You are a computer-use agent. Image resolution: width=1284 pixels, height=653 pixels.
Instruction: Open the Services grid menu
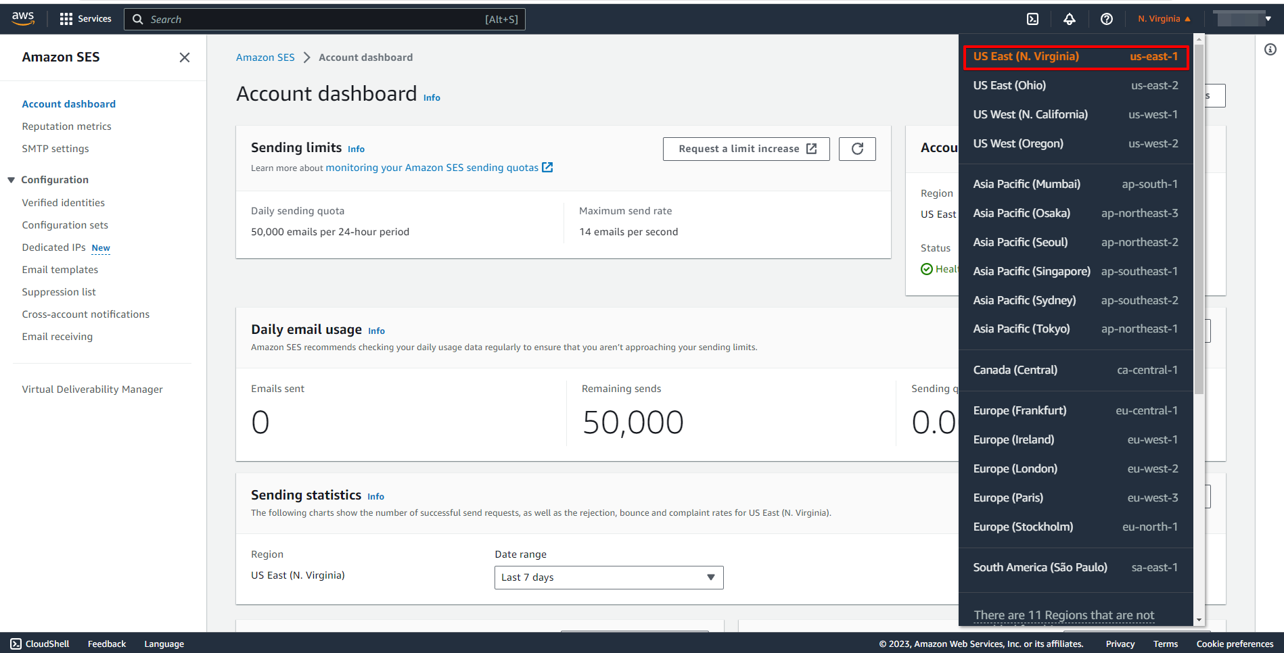[x=85, y=19]
